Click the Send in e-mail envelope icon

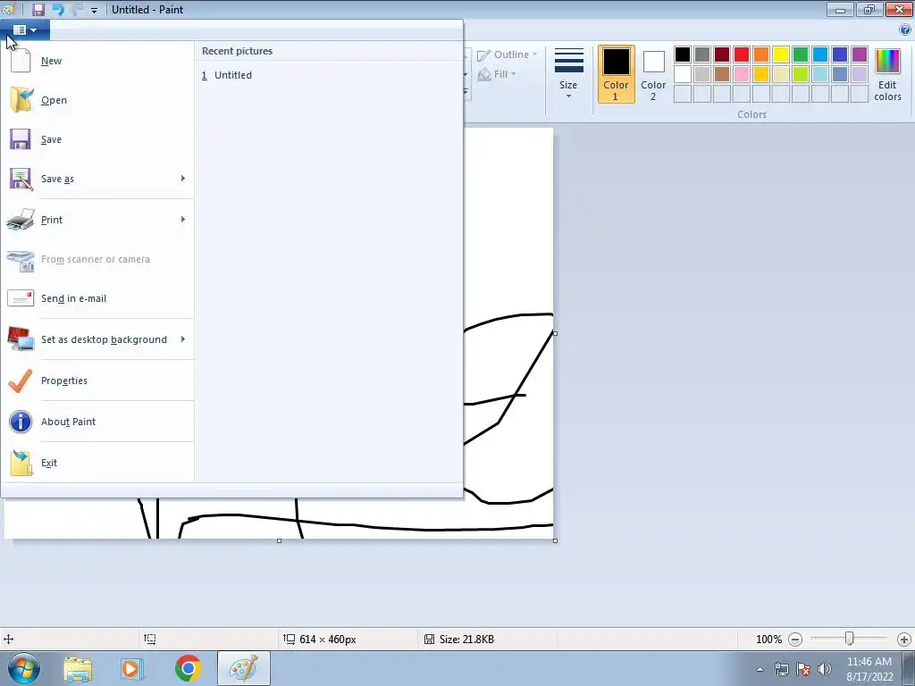coord(21,298)
